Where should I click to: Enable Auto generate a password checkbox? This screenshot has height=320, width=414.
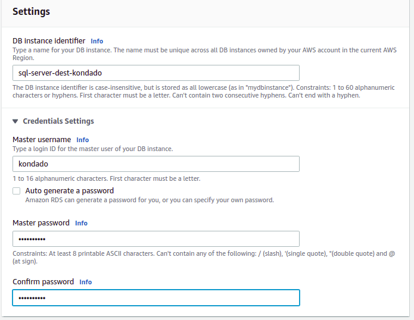point(17,191)
